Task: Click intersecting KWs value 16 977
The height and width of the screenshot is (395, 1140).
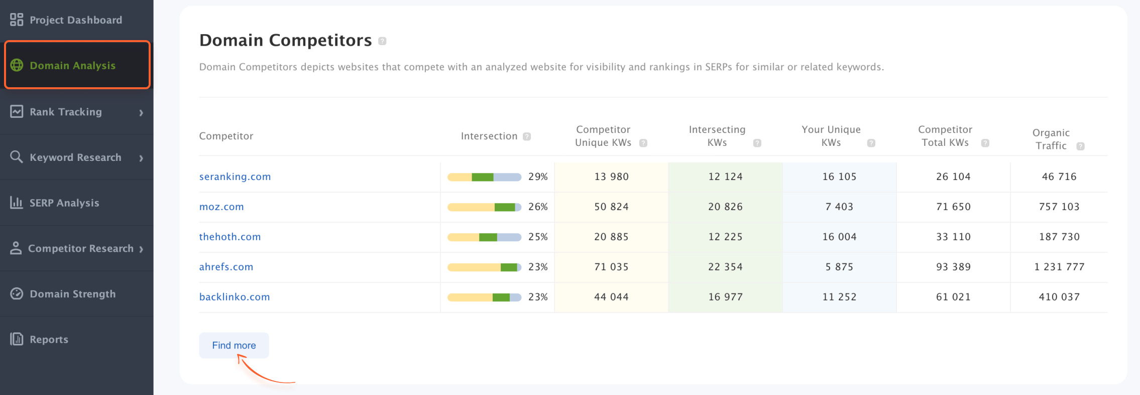Action: coord(725,297)
